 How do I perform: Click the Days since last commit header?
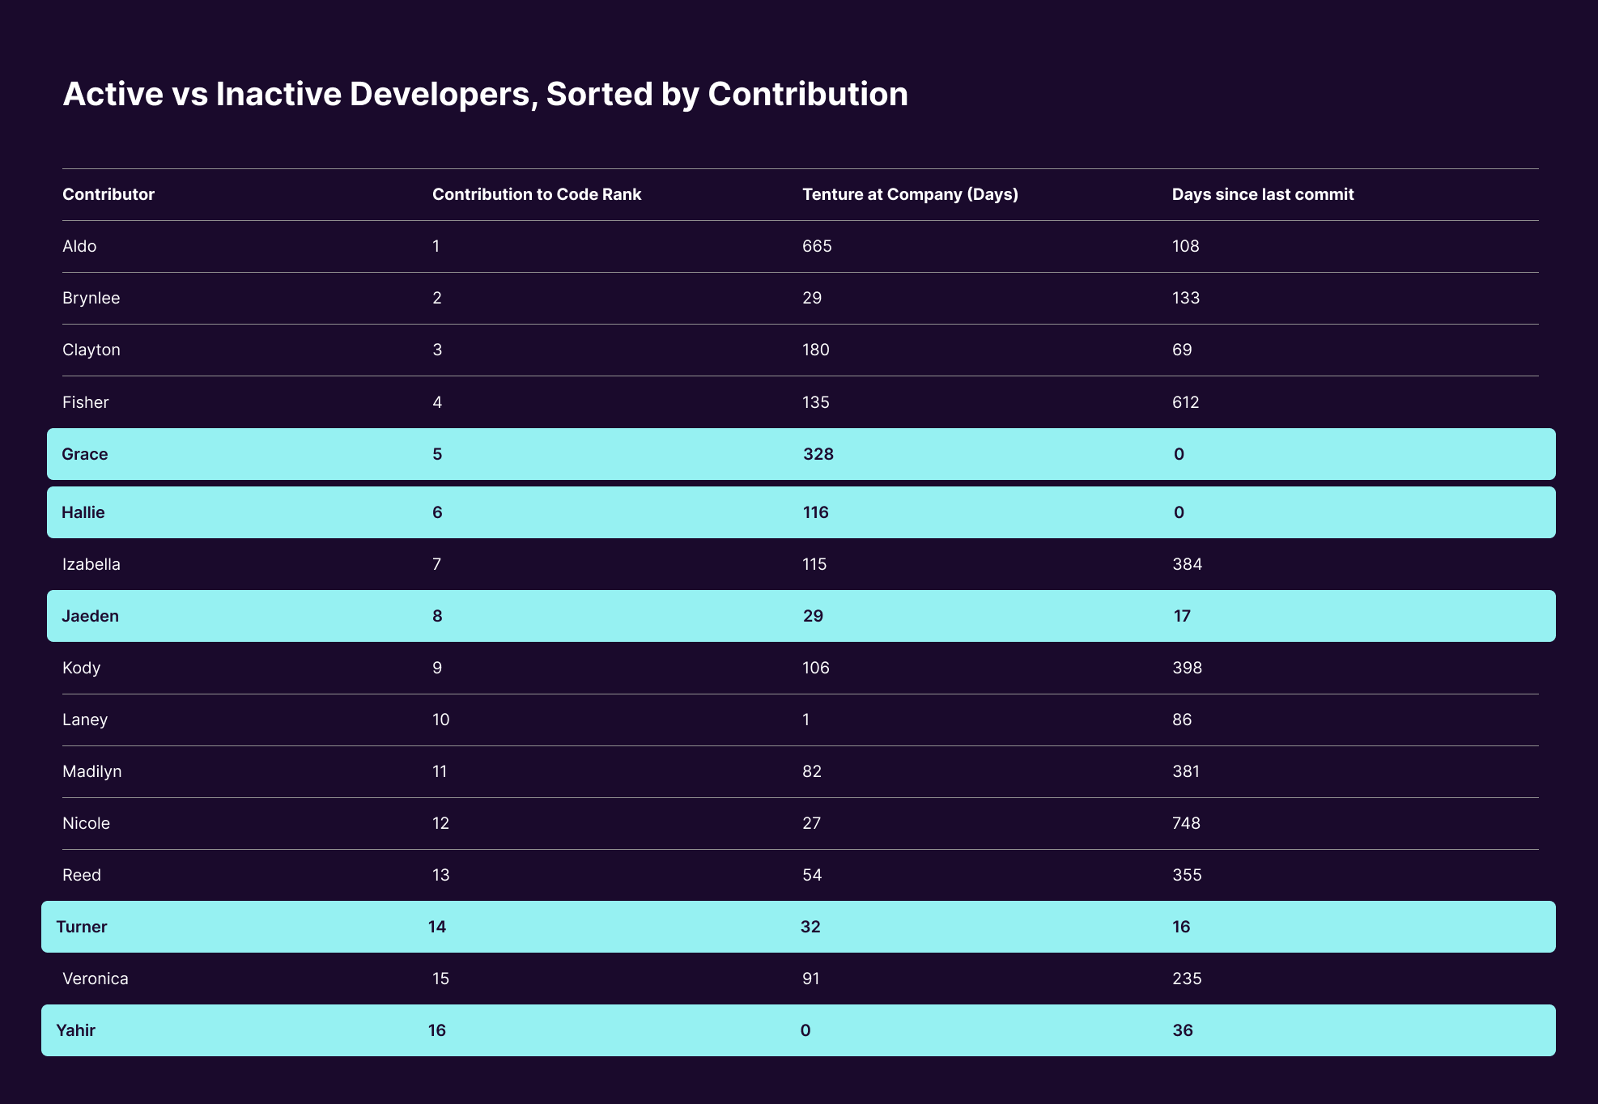coord(1263,194)
